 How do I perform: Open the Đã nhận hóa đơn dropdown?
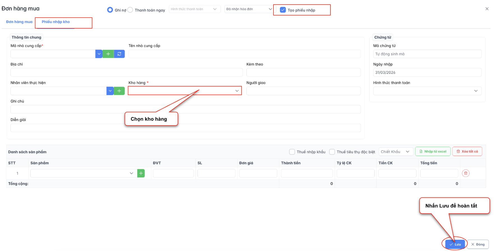click(249, 9)
